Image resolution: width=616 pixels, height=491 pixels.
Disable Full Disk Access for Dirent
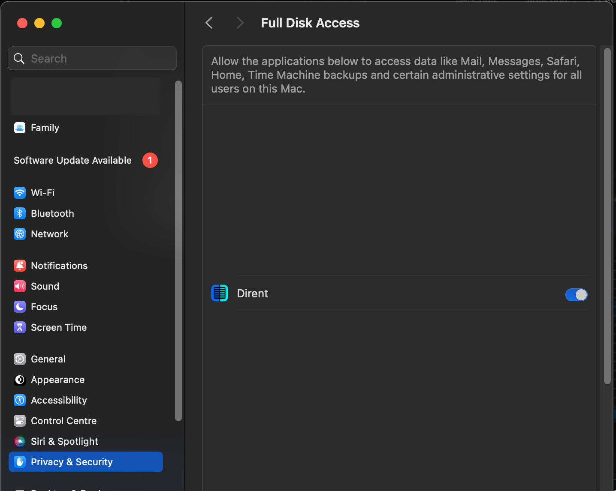pyautogui.click(x=576, y=295)
